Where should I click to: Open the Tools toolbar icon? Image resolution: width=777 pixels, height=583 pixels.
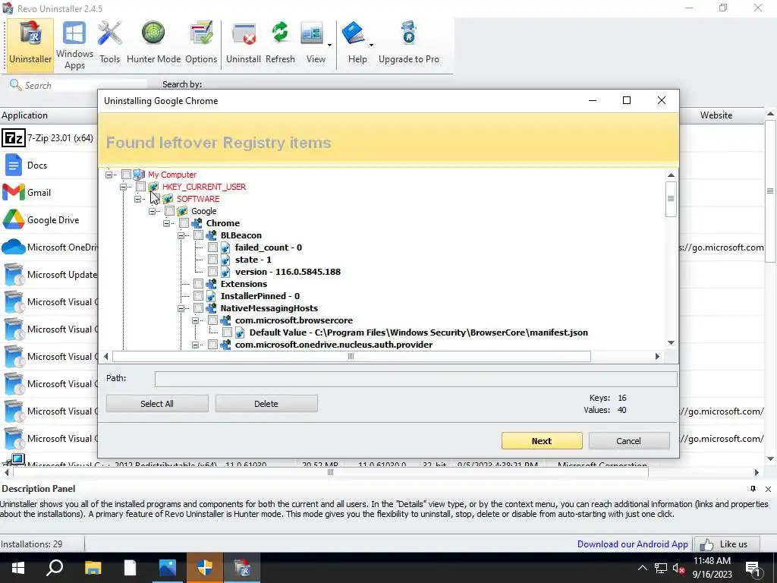tap(109, 43)
